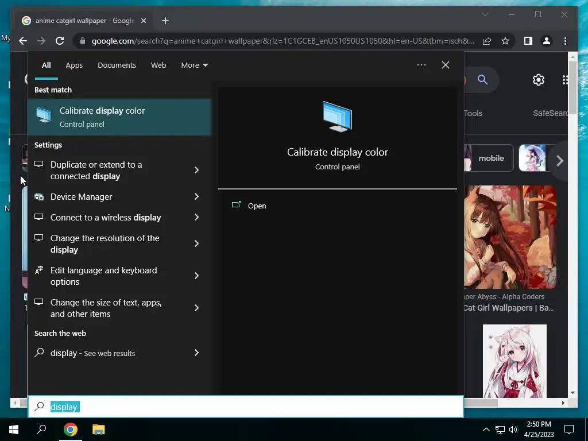Click the large Calibrate display color monitor icon
Image resolution: width=588 pixels, height=441 pixels.
(x=338, y=117)
